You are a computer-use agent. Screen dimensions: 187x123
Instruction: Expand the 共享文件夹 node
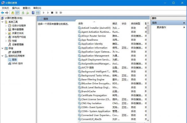coord(6,33)
